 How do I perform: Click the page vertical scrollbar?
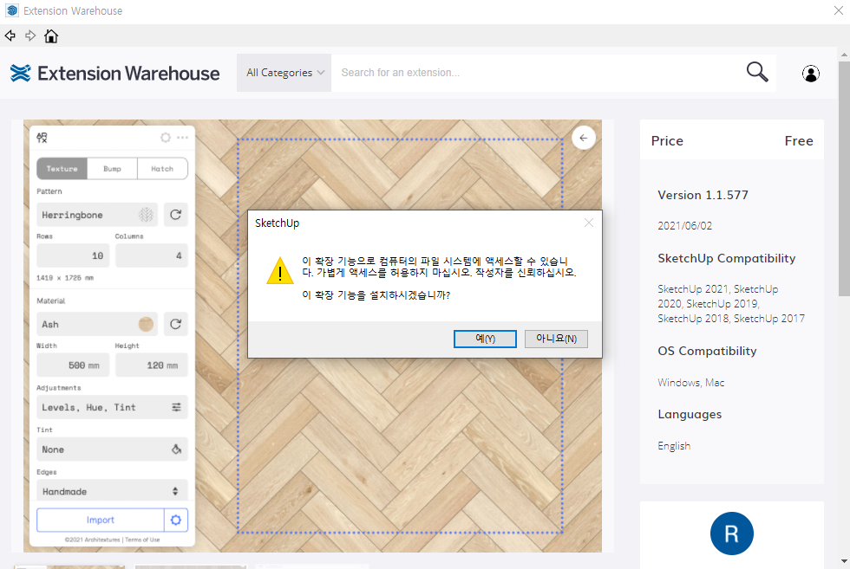coord(843,178)
